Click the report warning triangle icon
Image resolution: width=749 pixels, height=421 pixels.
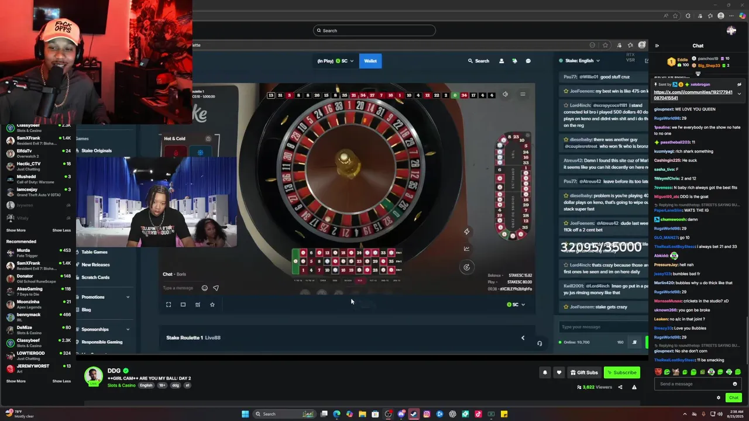coord(634,387)
